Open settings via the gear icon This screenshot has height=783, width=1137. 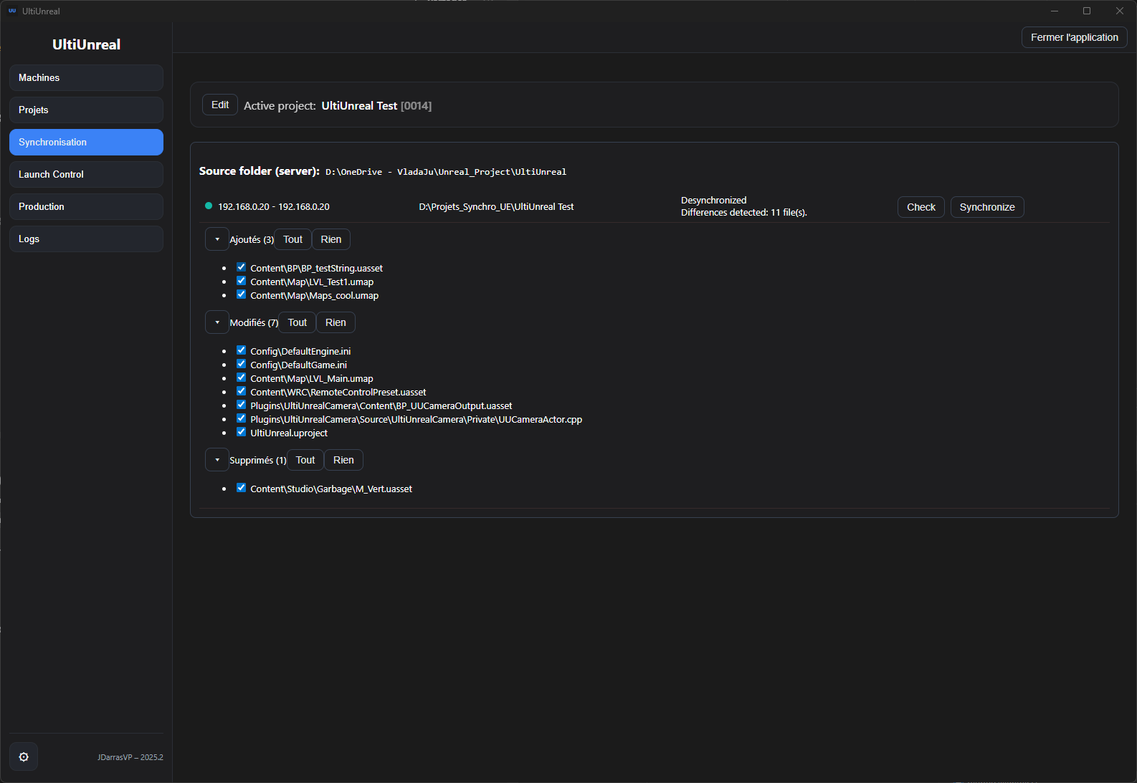[24, 756]
